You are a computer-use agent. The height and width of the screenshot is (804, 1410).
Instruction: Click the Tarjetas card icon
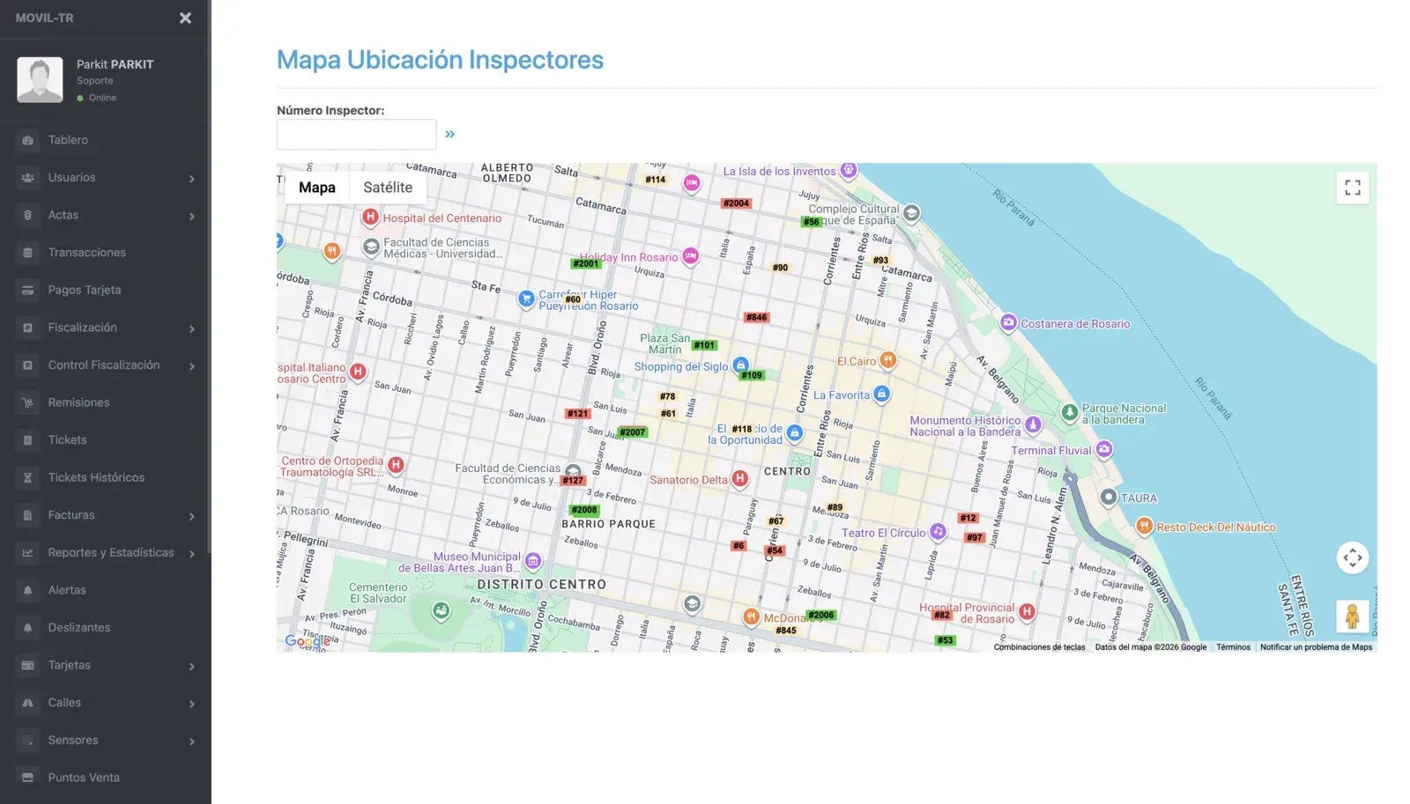pos(27,665)
